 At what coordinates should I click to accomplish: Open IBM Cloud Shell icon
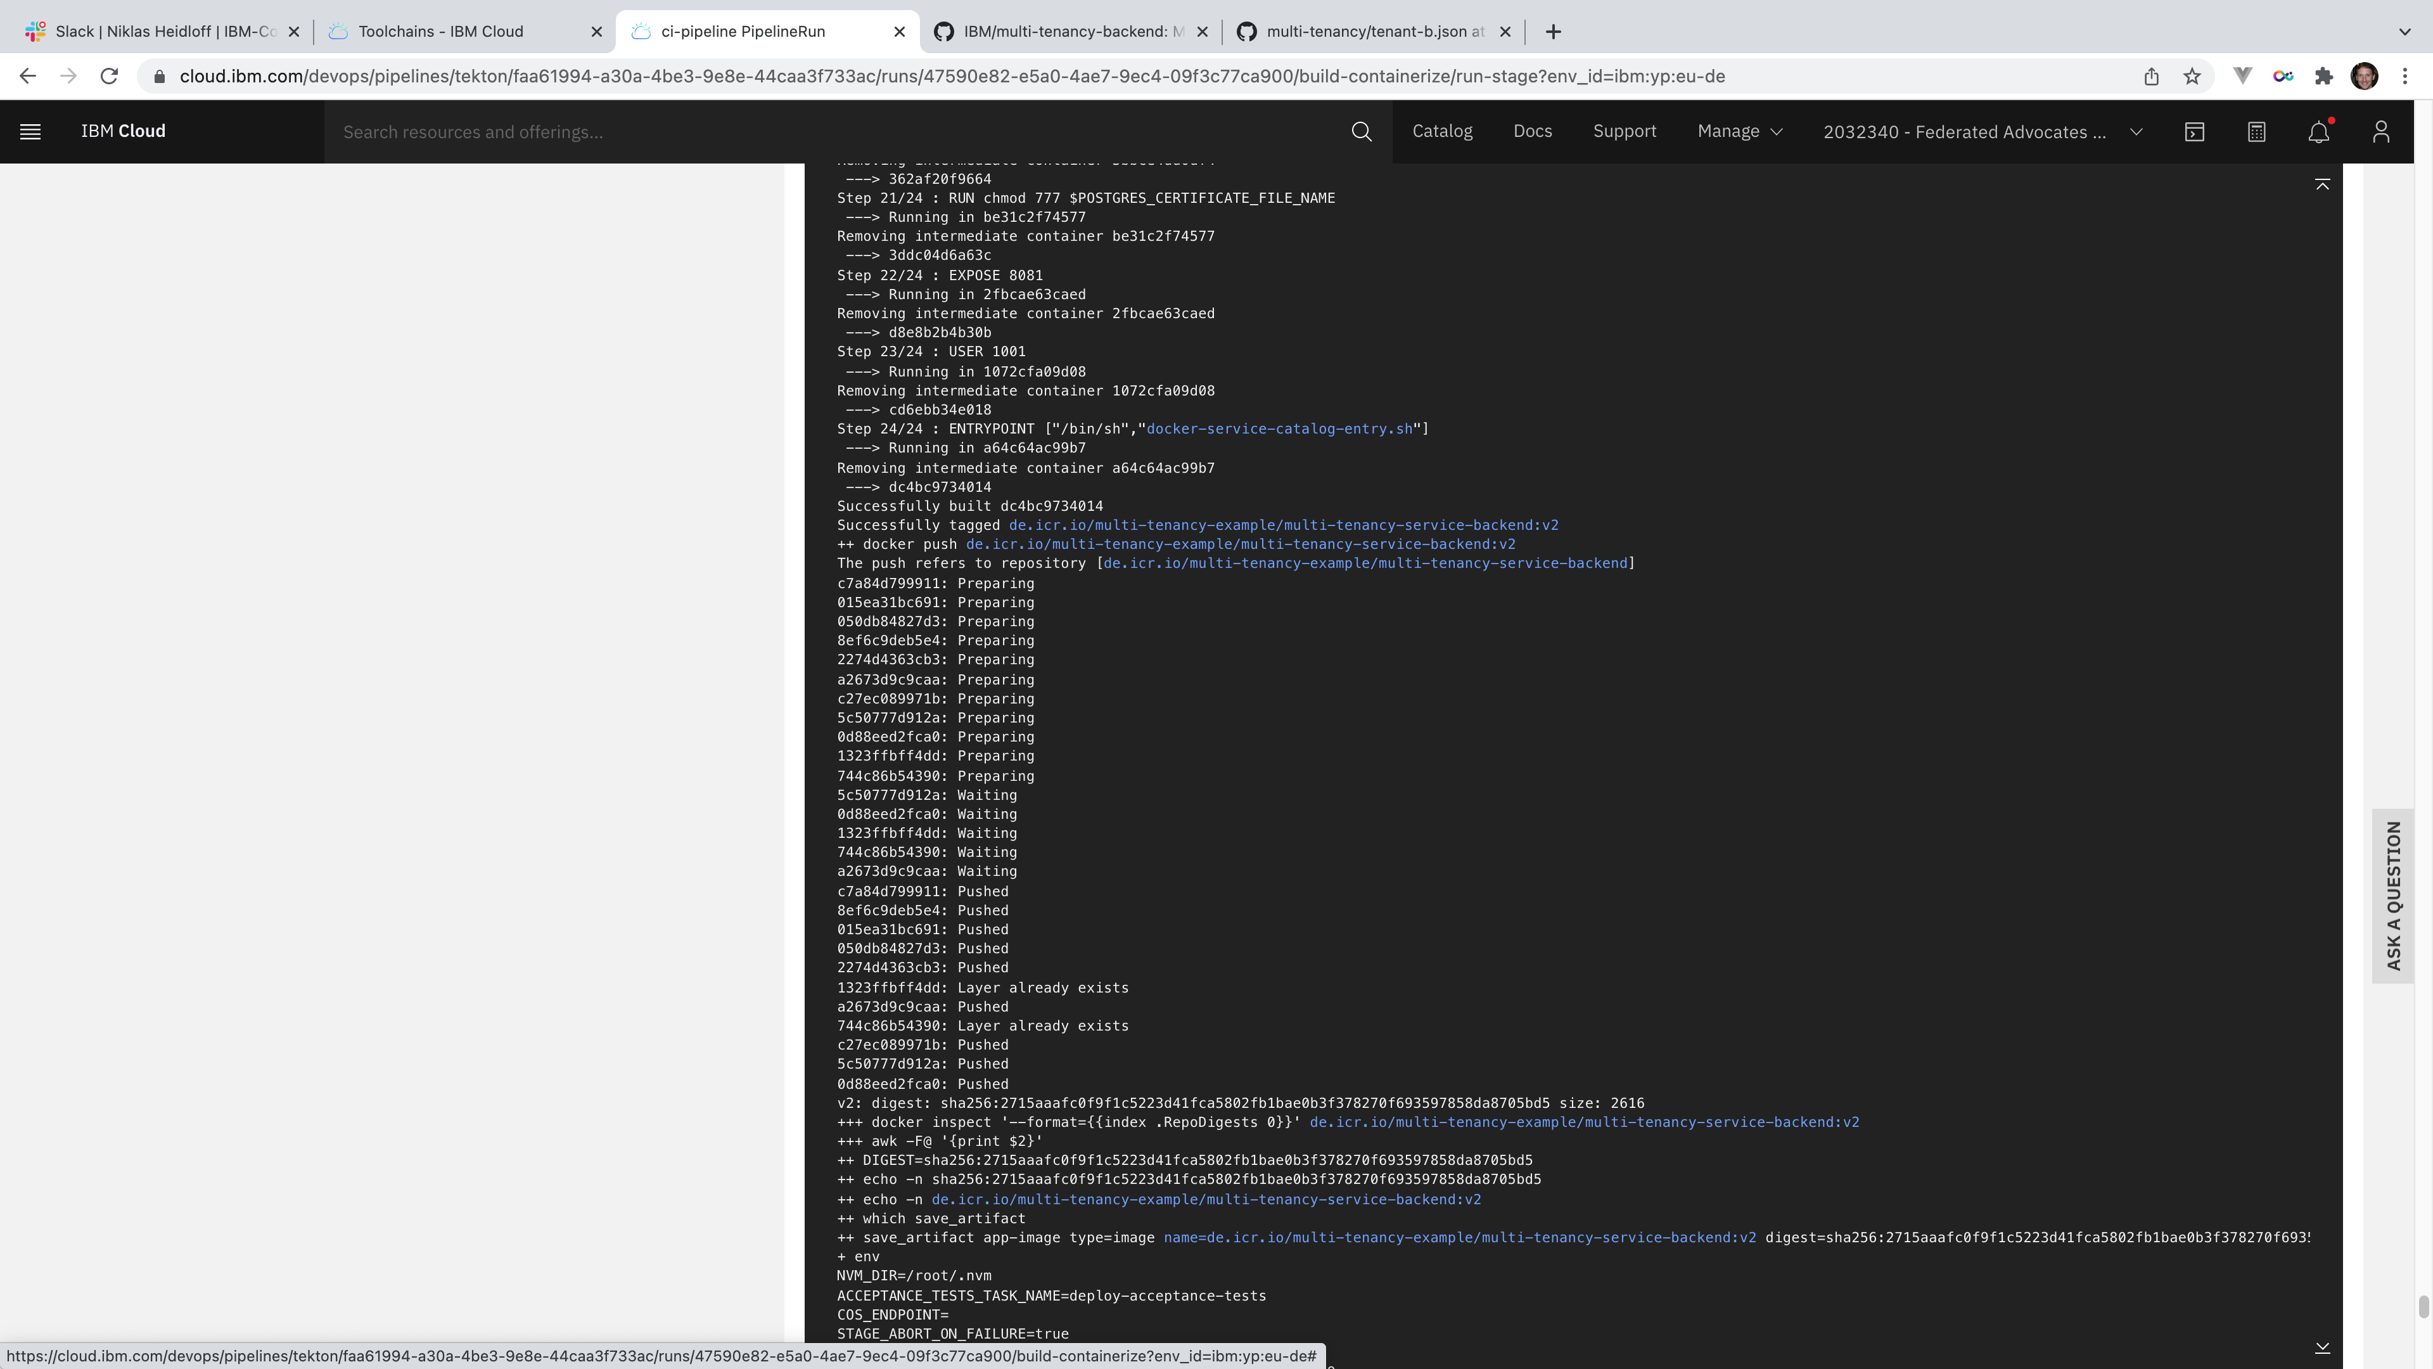2194,131
